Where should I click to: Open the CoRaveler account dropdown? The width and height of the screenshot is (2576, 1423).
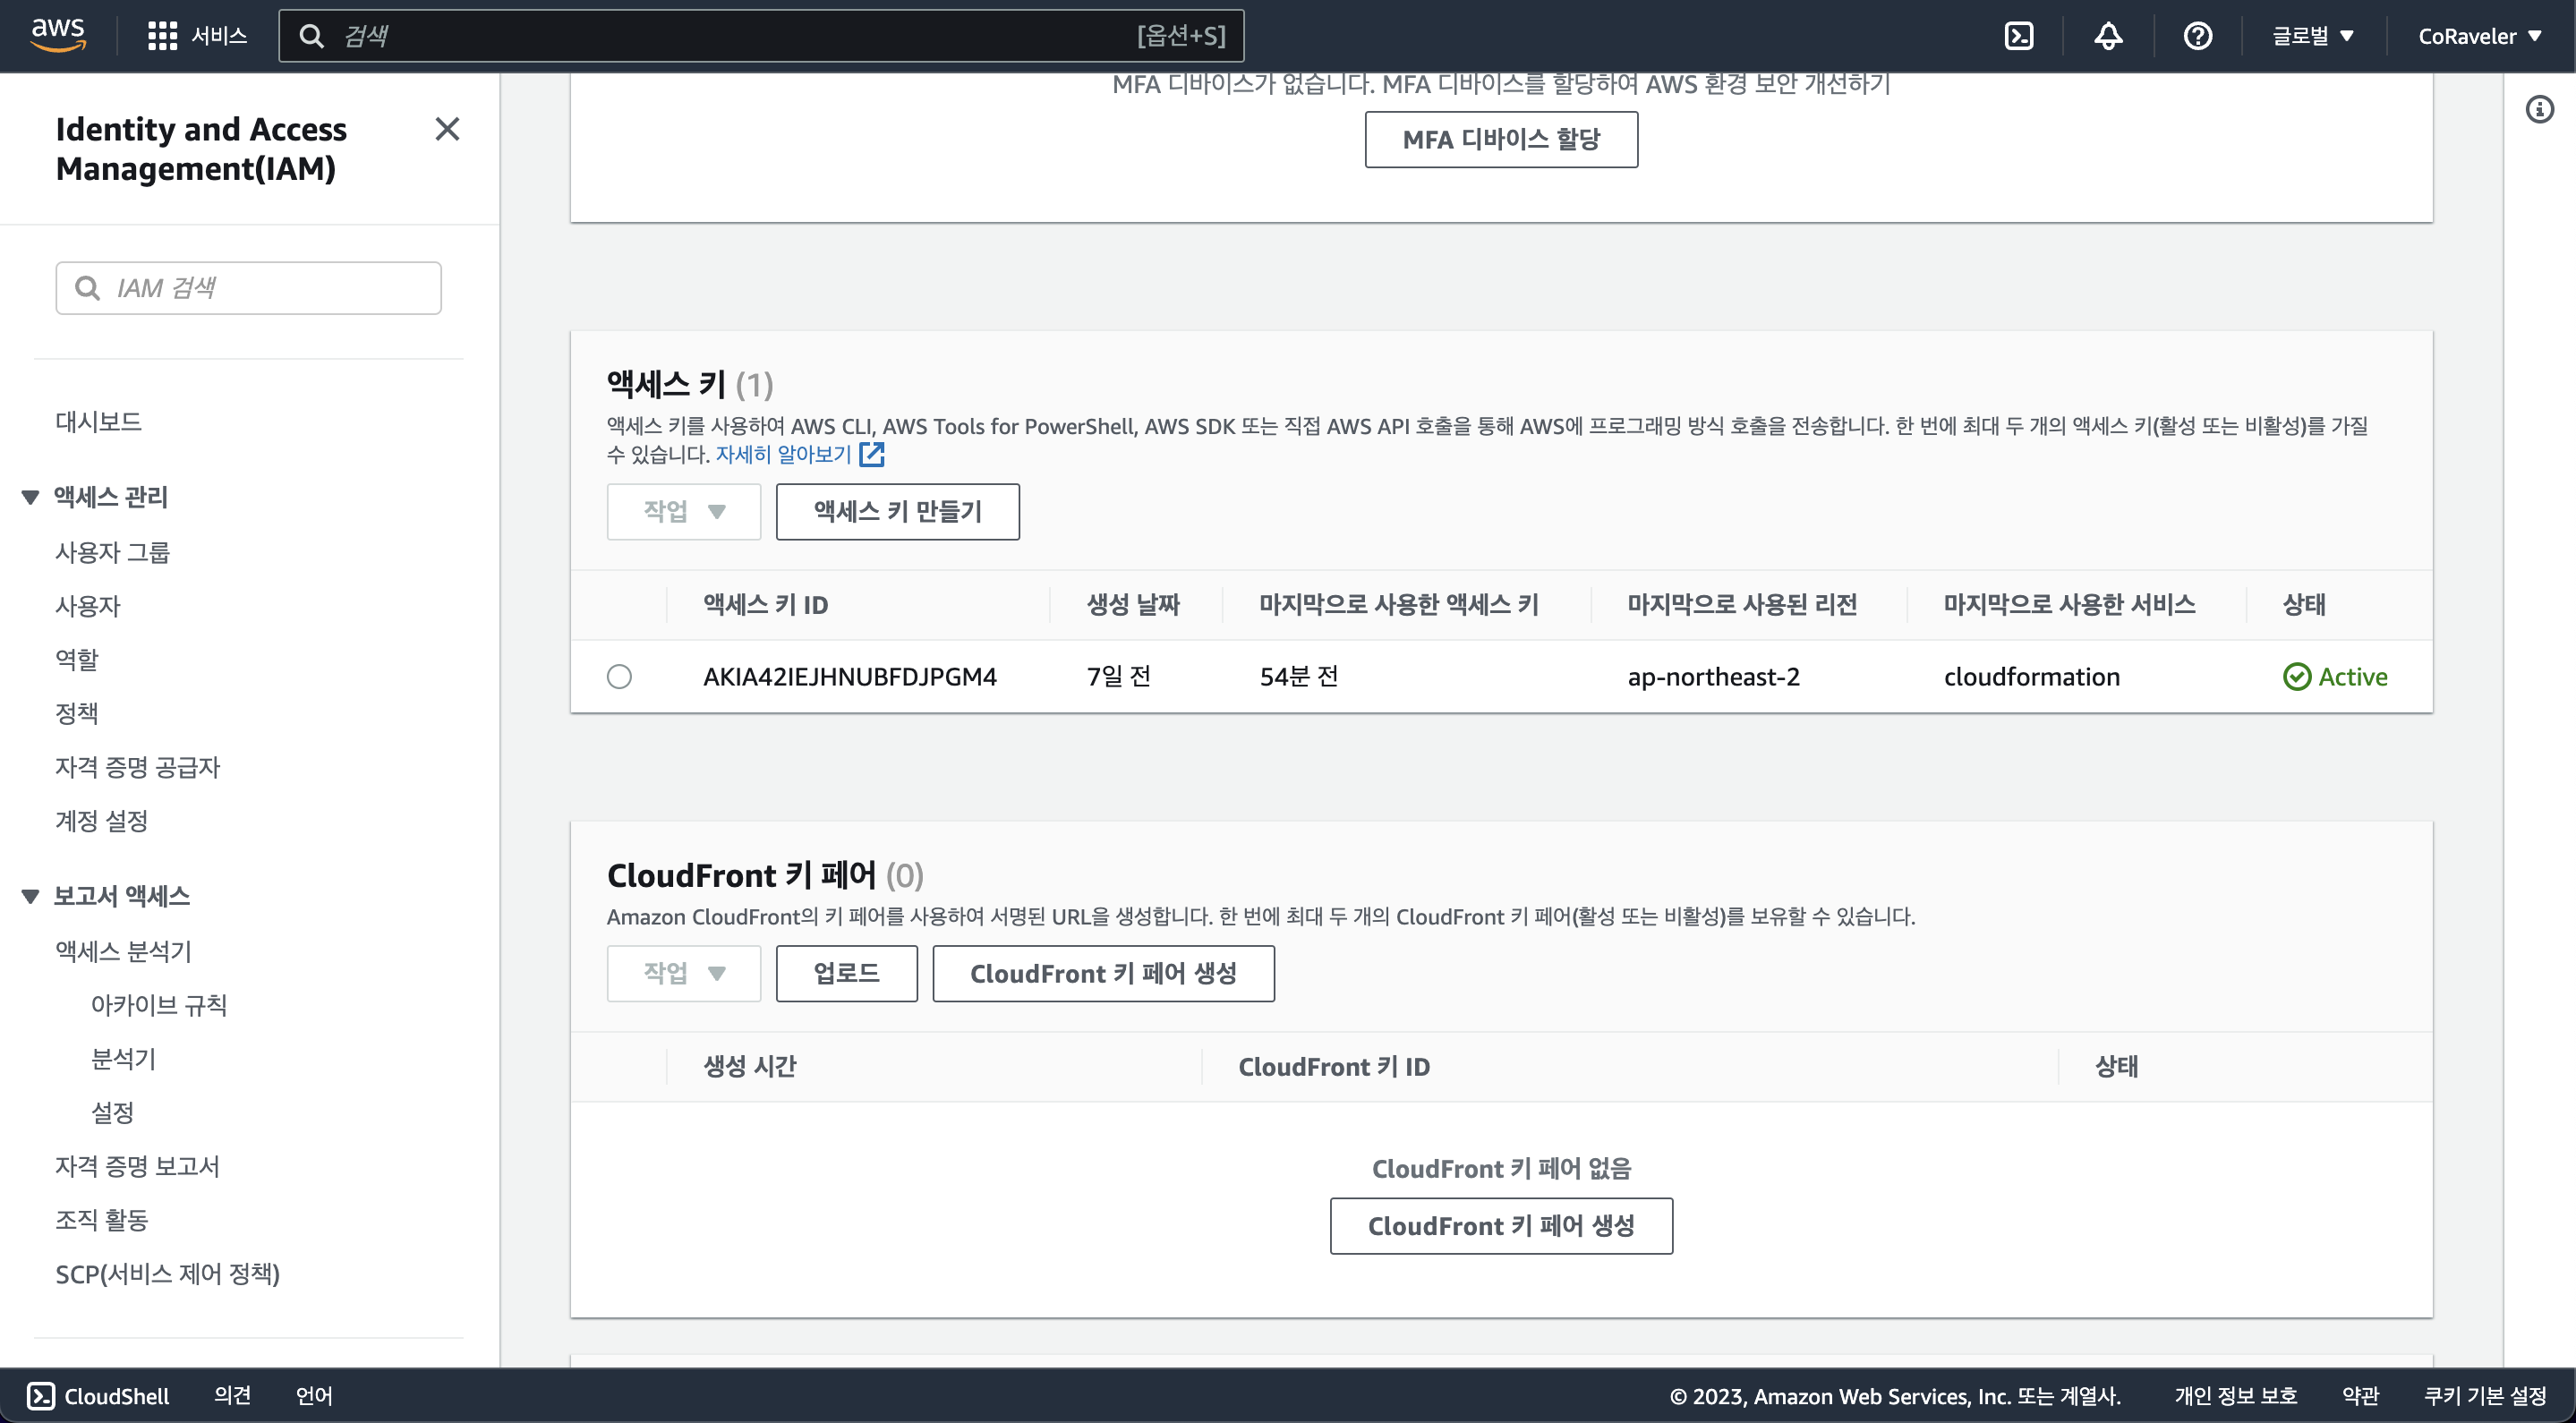2480,36
